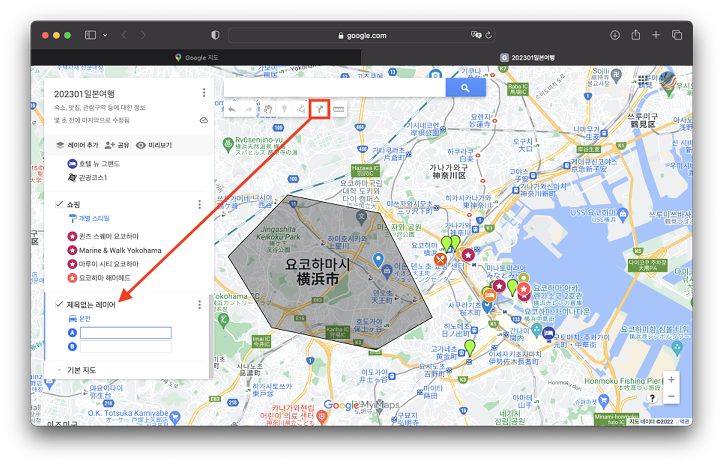The image size is (724, 467).
Task: Select 마루이 시티 요코하마 in the list
Action: 103,264
